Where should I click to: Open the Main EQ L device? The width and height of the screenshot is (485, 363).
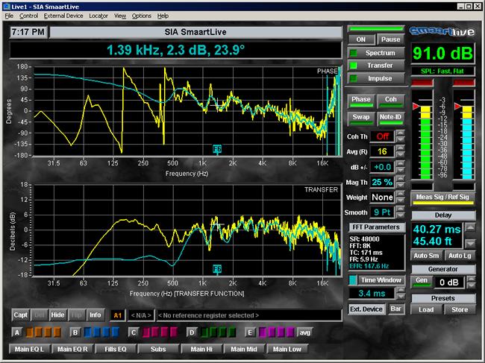tap(29, 349)
